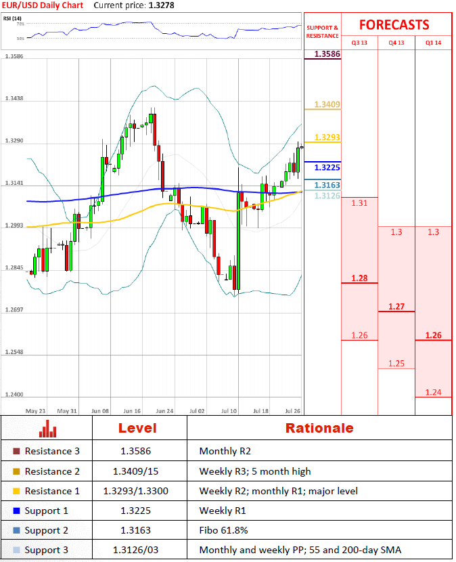This screenshot has width=456, height=562.
Task: Select the Support 3 light-blue swatch
Action: (16, 550)
